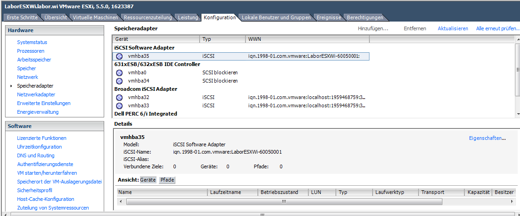Viewport: 520px width, 216px height.
Task: Click the adapter icon beside vmhba32
Action: 119,98
